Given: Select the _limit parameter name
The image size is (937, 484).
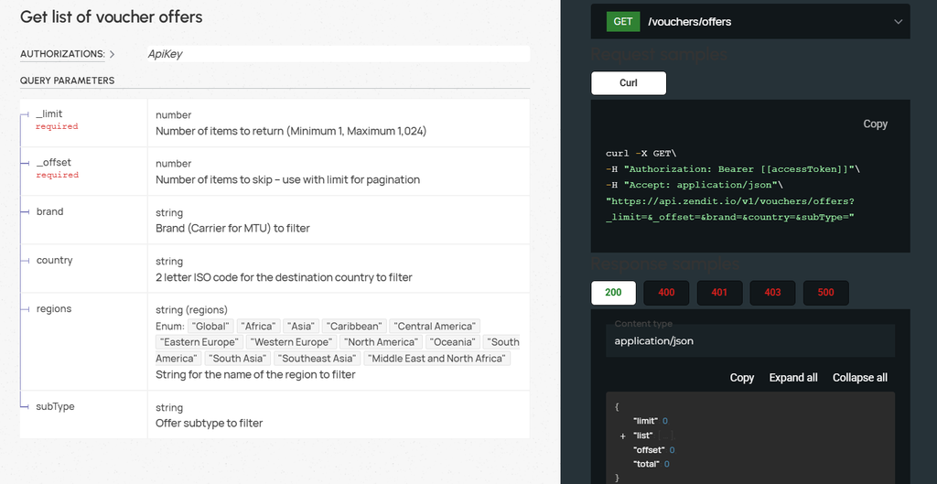Looking at the screenshot, I should pos(49,113).
